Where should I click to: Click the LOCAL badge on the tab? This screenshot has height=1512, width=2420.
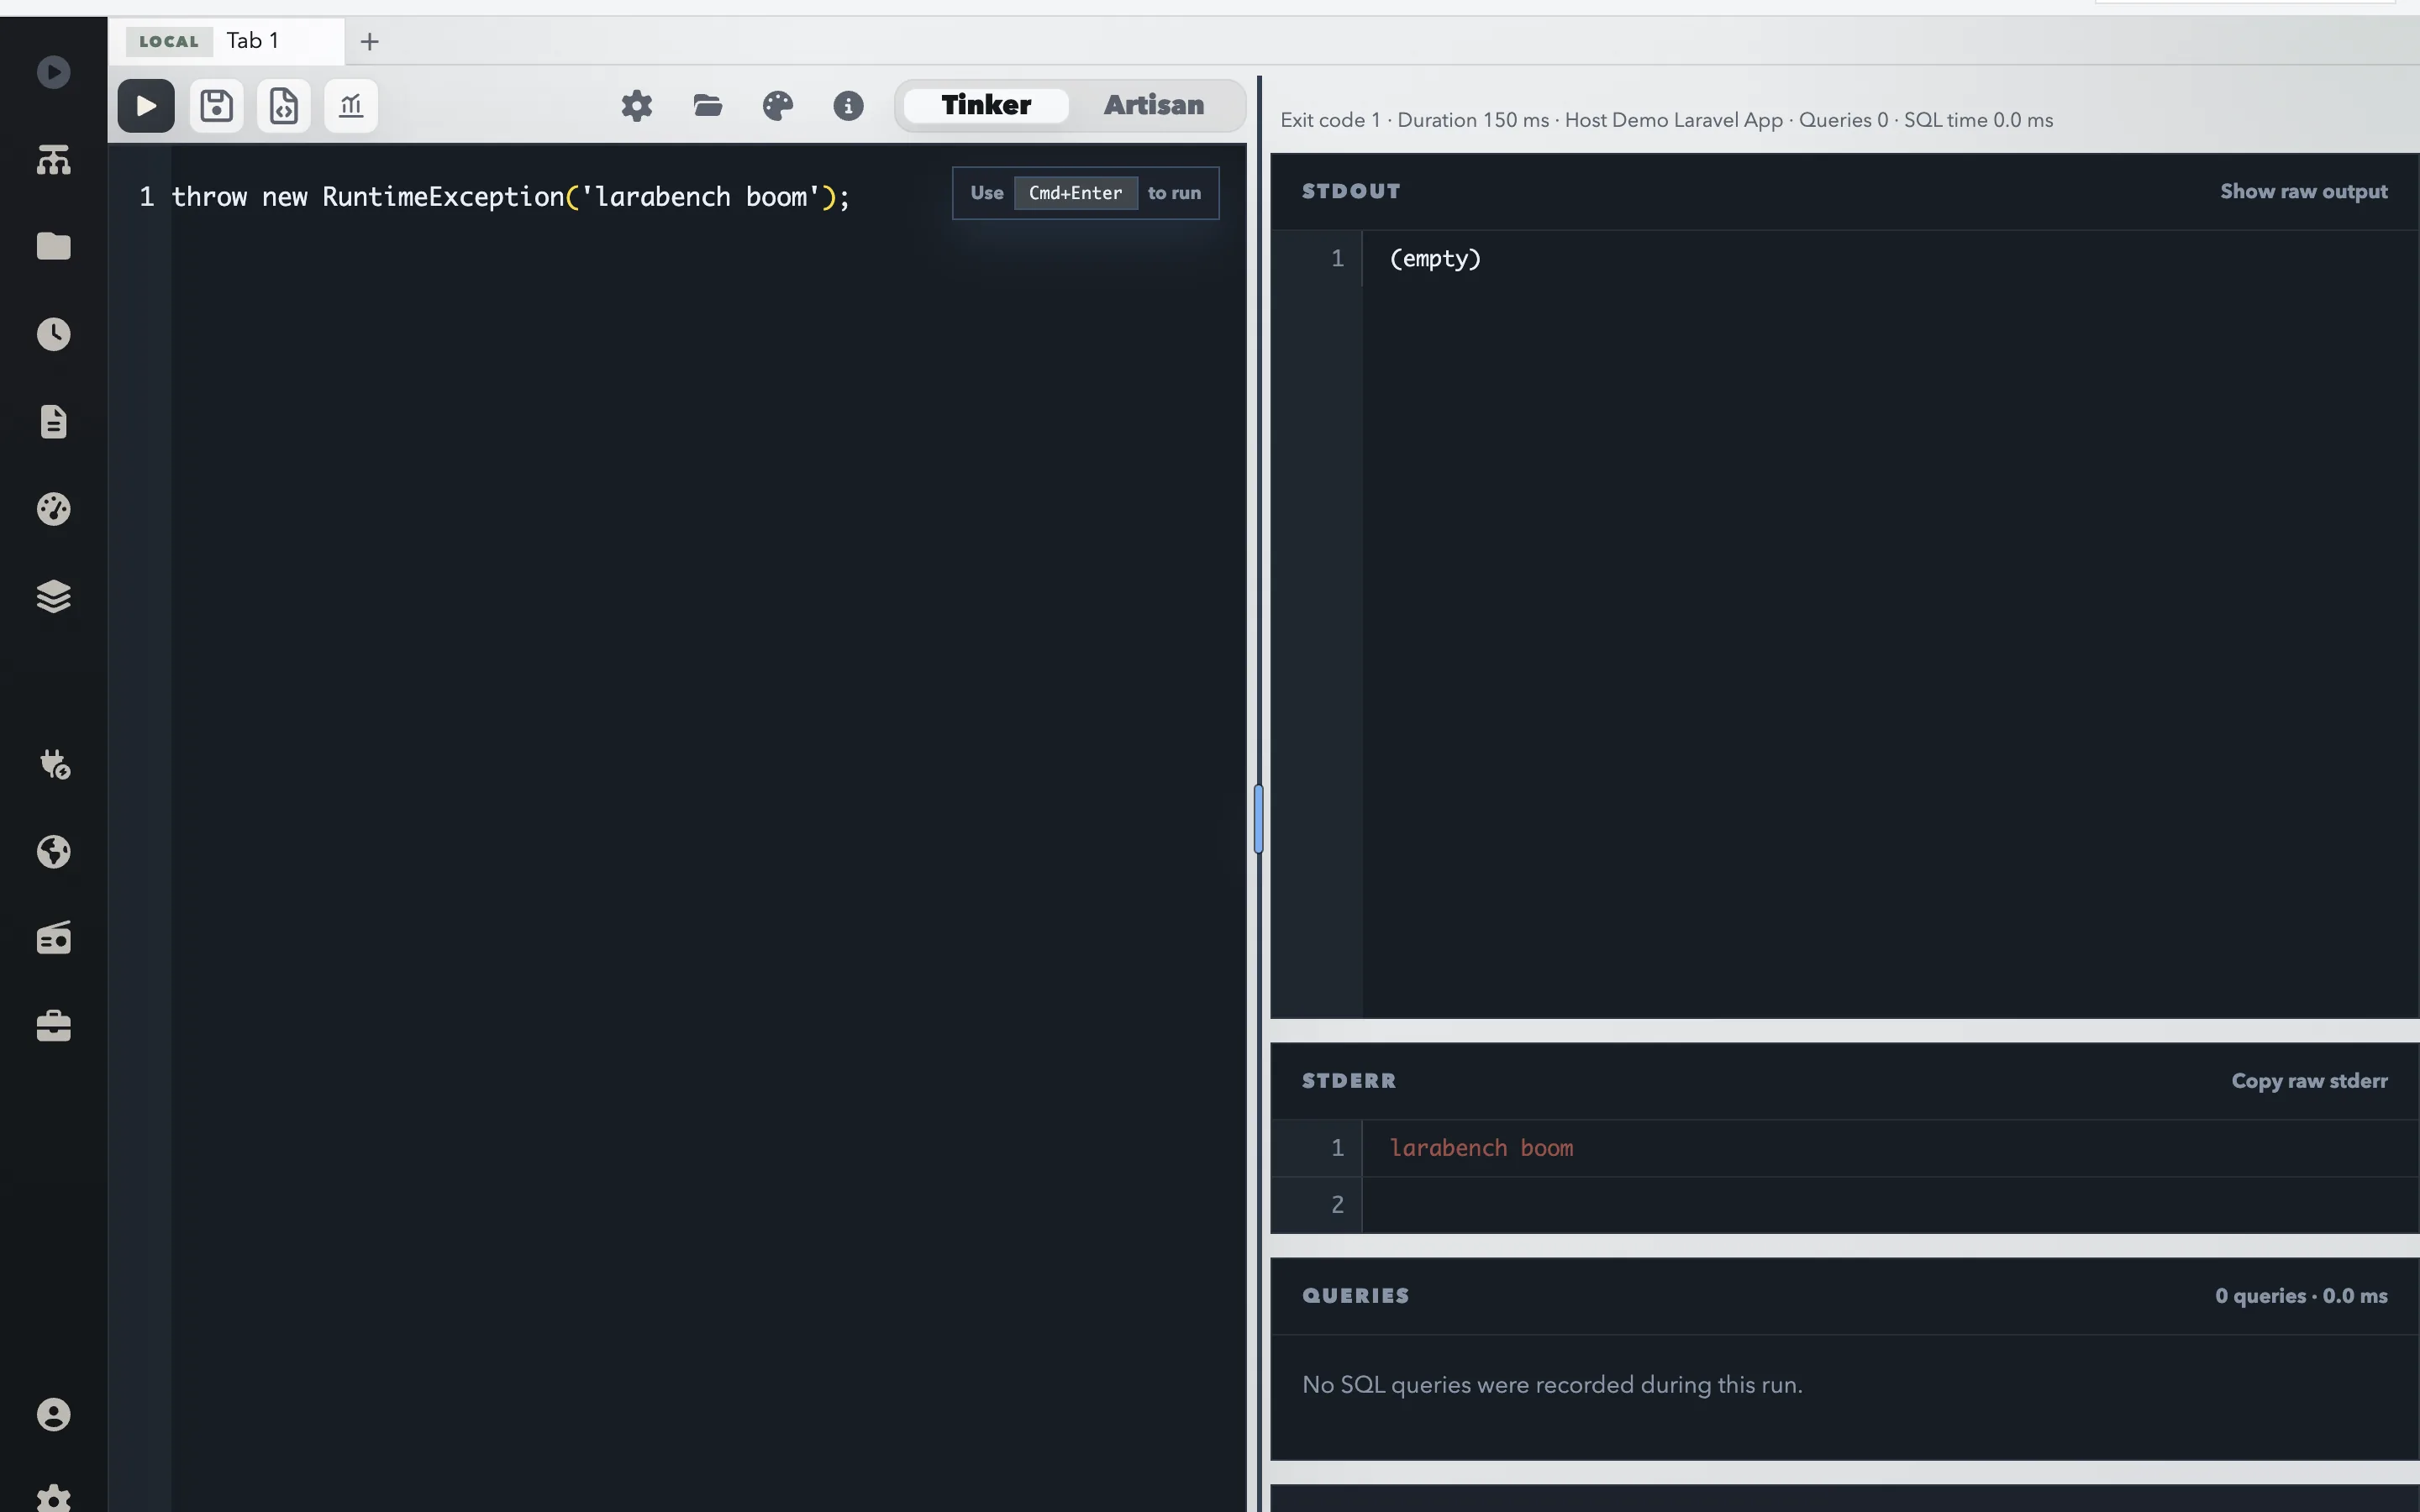tap(169, 41)
